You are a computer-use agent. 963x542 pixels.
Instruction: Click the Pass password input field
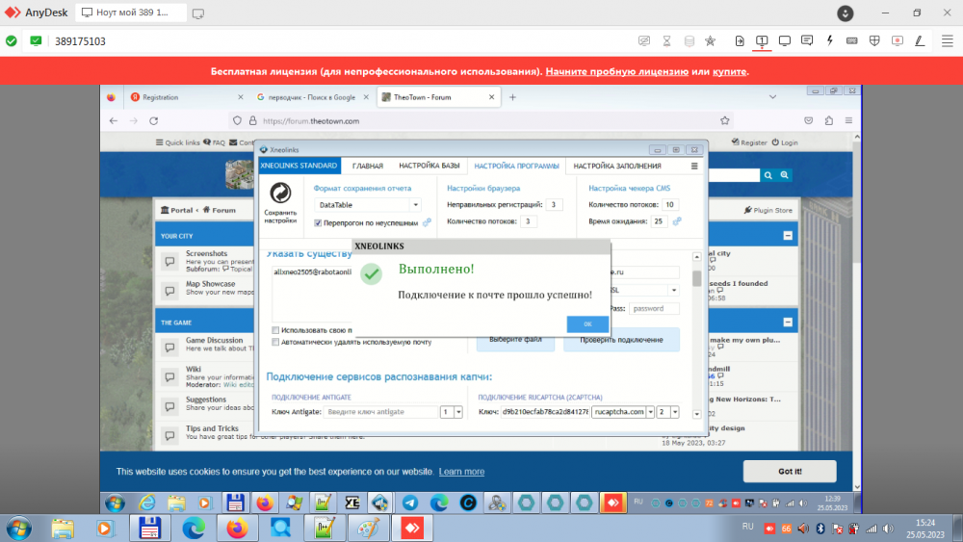coord(654,309)
